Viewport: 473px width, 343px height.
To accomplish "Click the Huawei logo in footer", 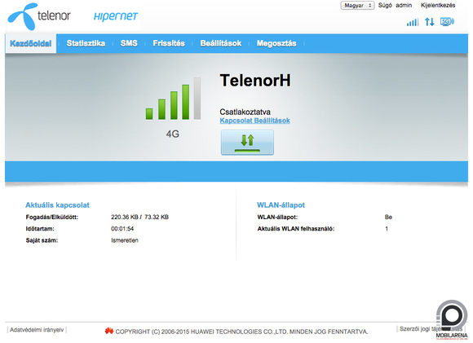I will pos(109,331).
